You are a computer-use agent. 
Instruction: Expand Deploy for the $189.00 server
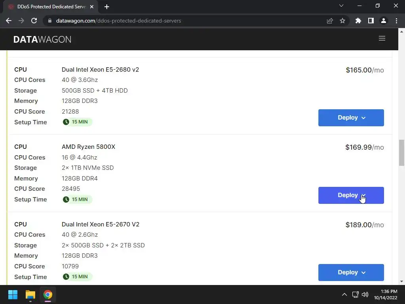351,272
